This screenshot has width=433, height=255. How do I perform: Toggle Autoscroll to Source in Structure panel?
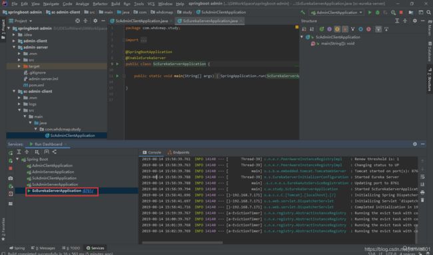(378, 29)
